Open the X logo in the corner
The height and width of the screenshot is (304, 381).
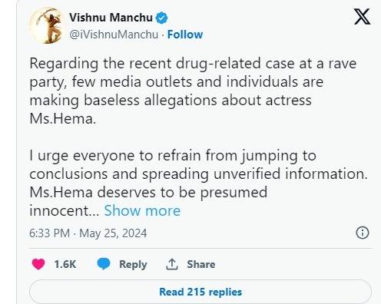tap(362, 16)
